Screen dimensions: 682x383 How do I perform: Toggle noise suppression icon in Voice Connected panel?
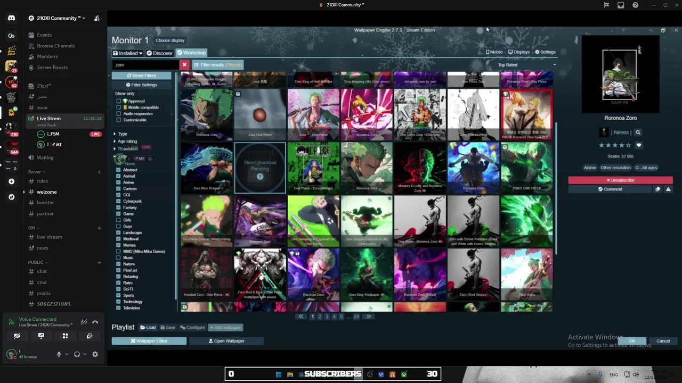pyautogui.click(x=84, y=322)
